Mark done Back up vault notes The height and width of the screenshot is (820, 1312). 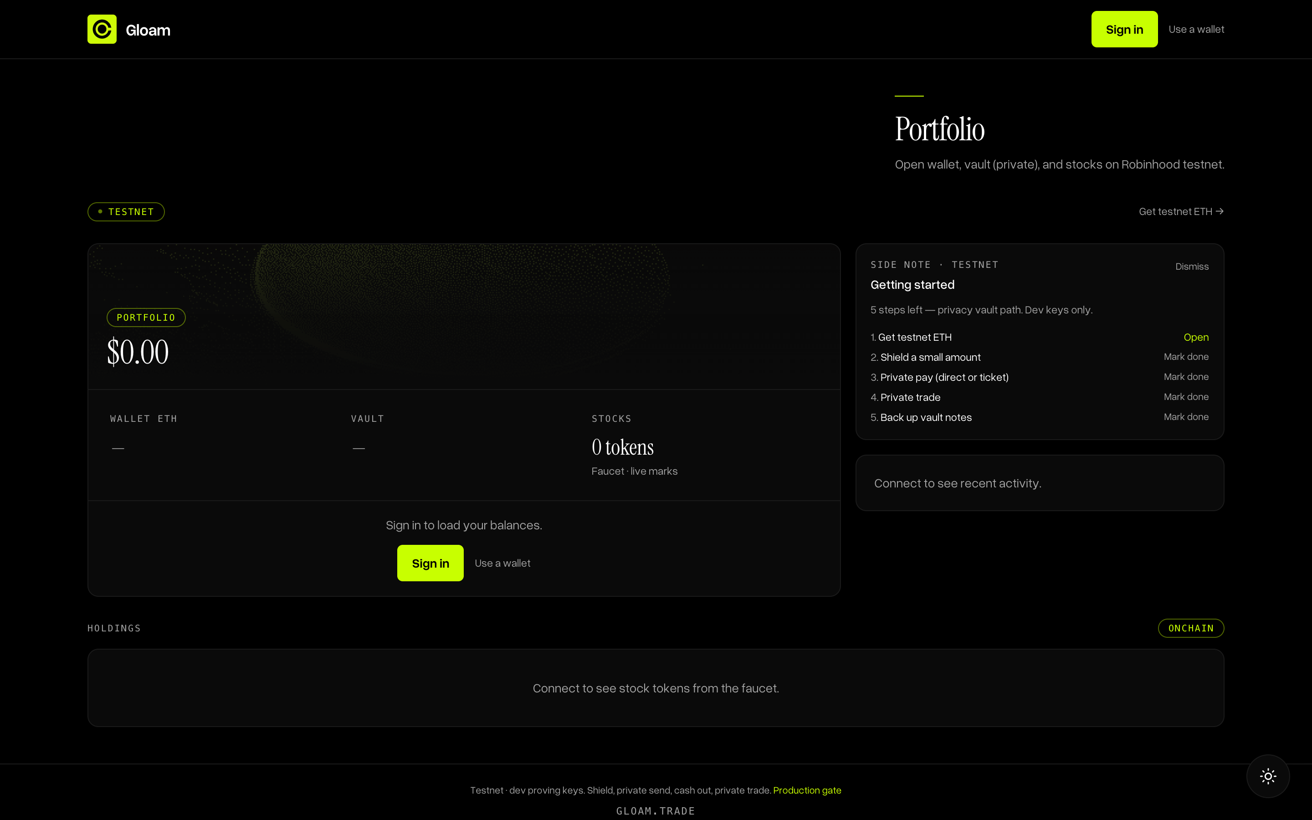pyautogui.click(x=1186, y=417)
